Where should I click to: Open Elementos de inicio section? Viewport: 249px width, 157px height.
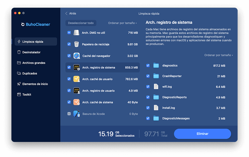tap(36, 84)
